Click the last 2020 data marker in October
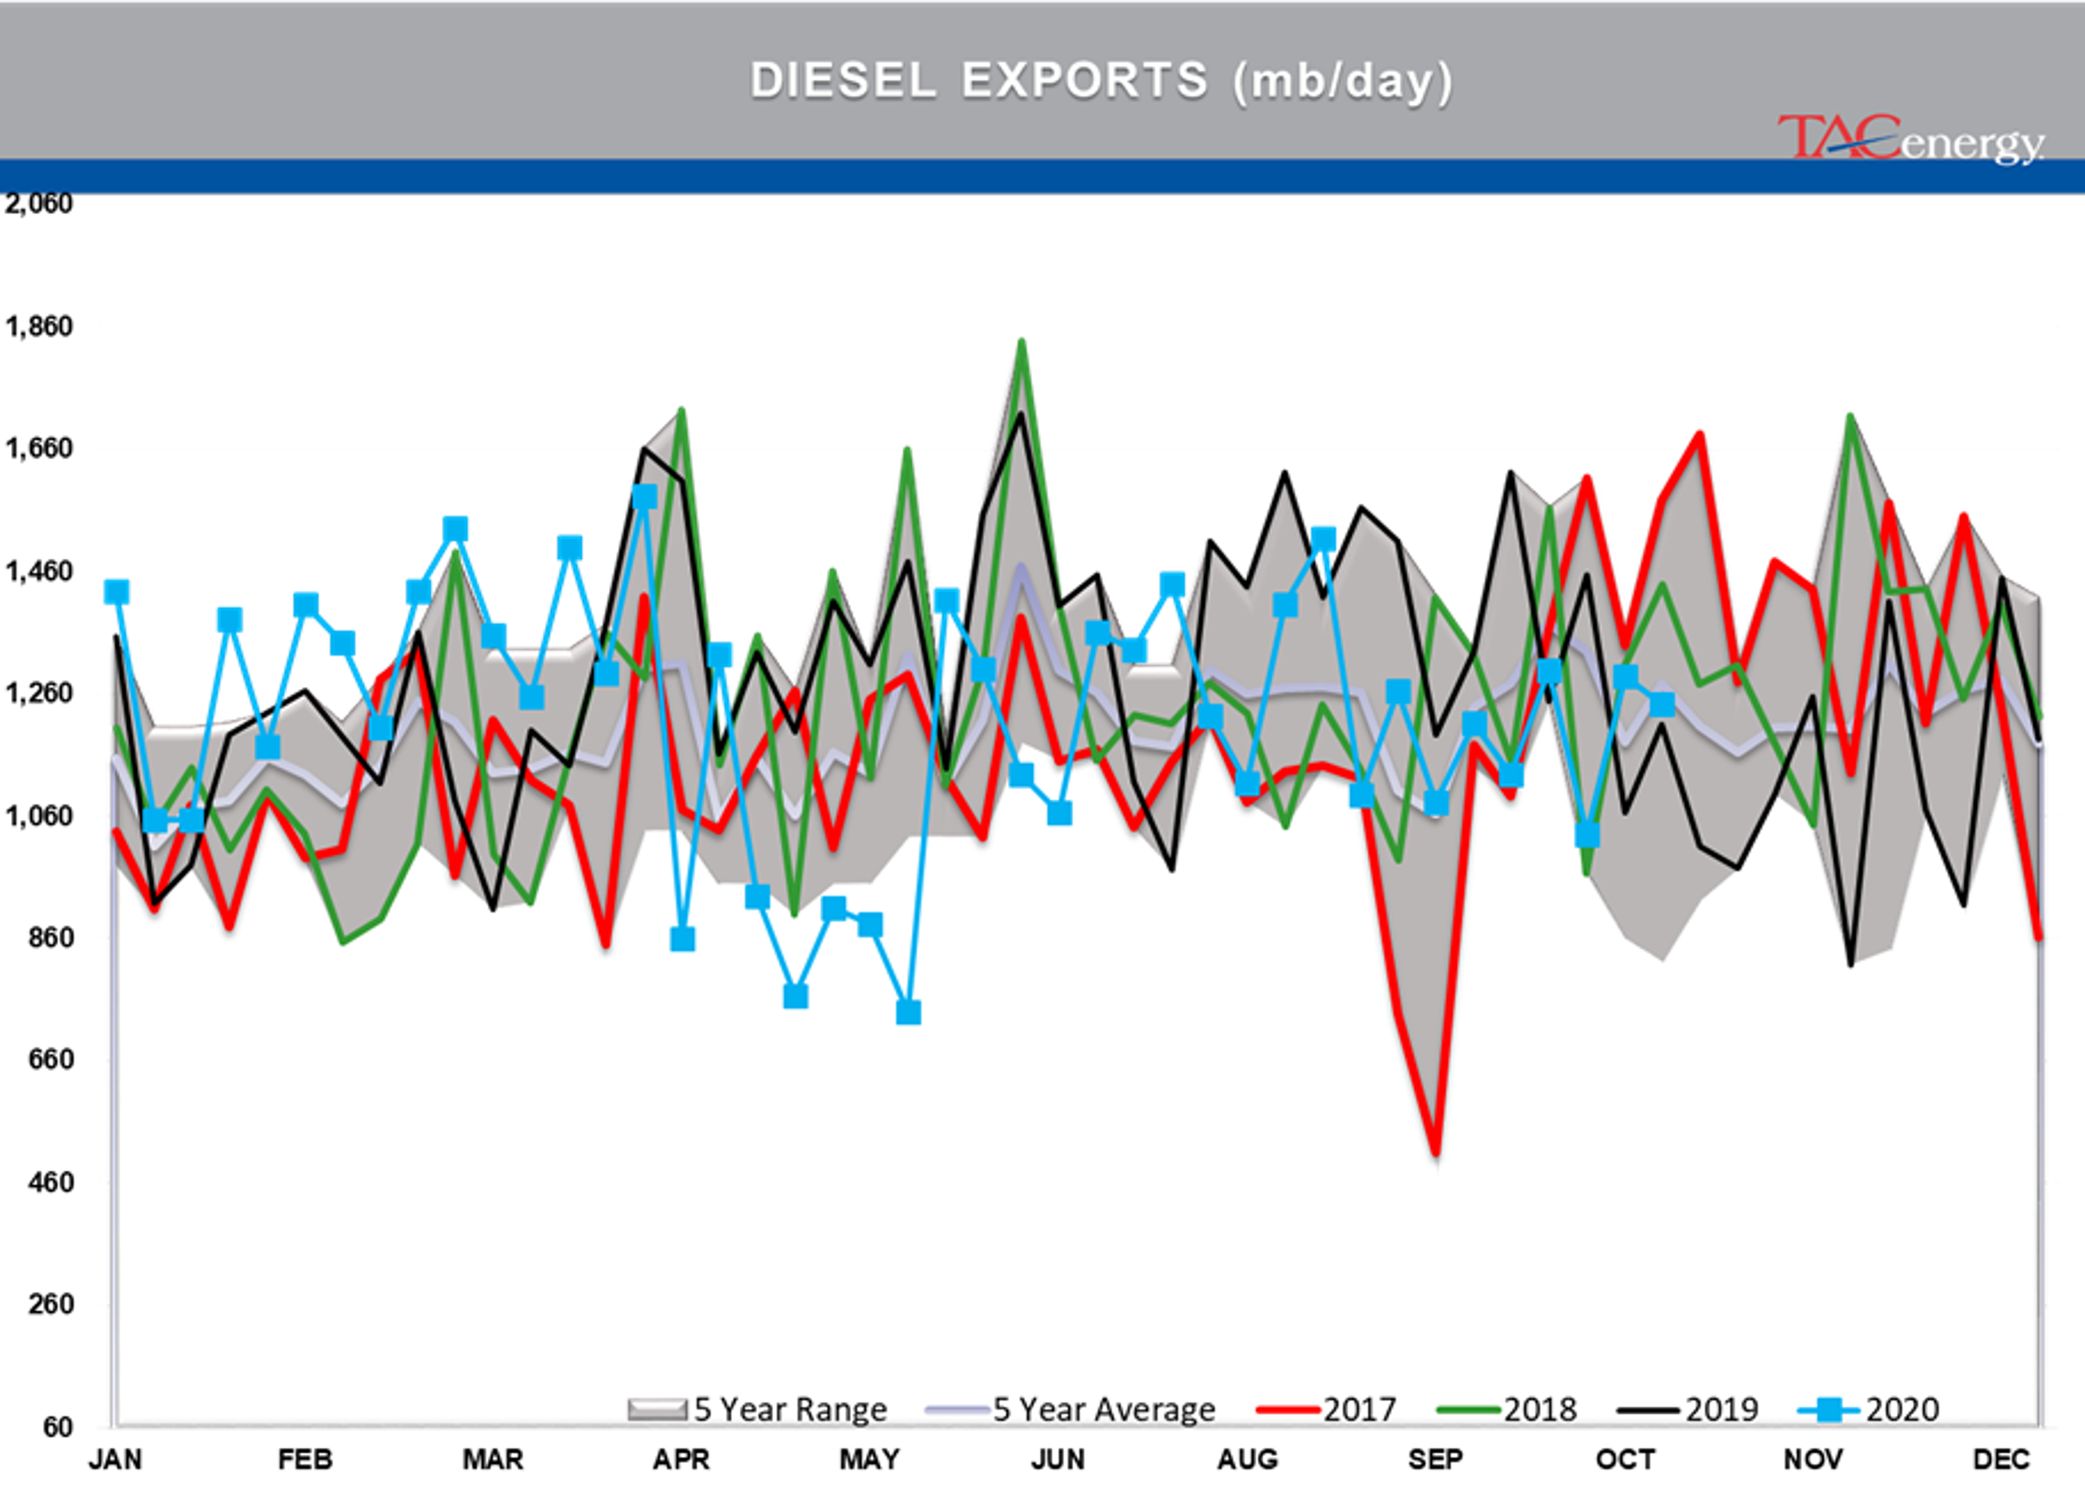The width and height of the screenshot is (2085, 1510). (x=1662, y=705)
